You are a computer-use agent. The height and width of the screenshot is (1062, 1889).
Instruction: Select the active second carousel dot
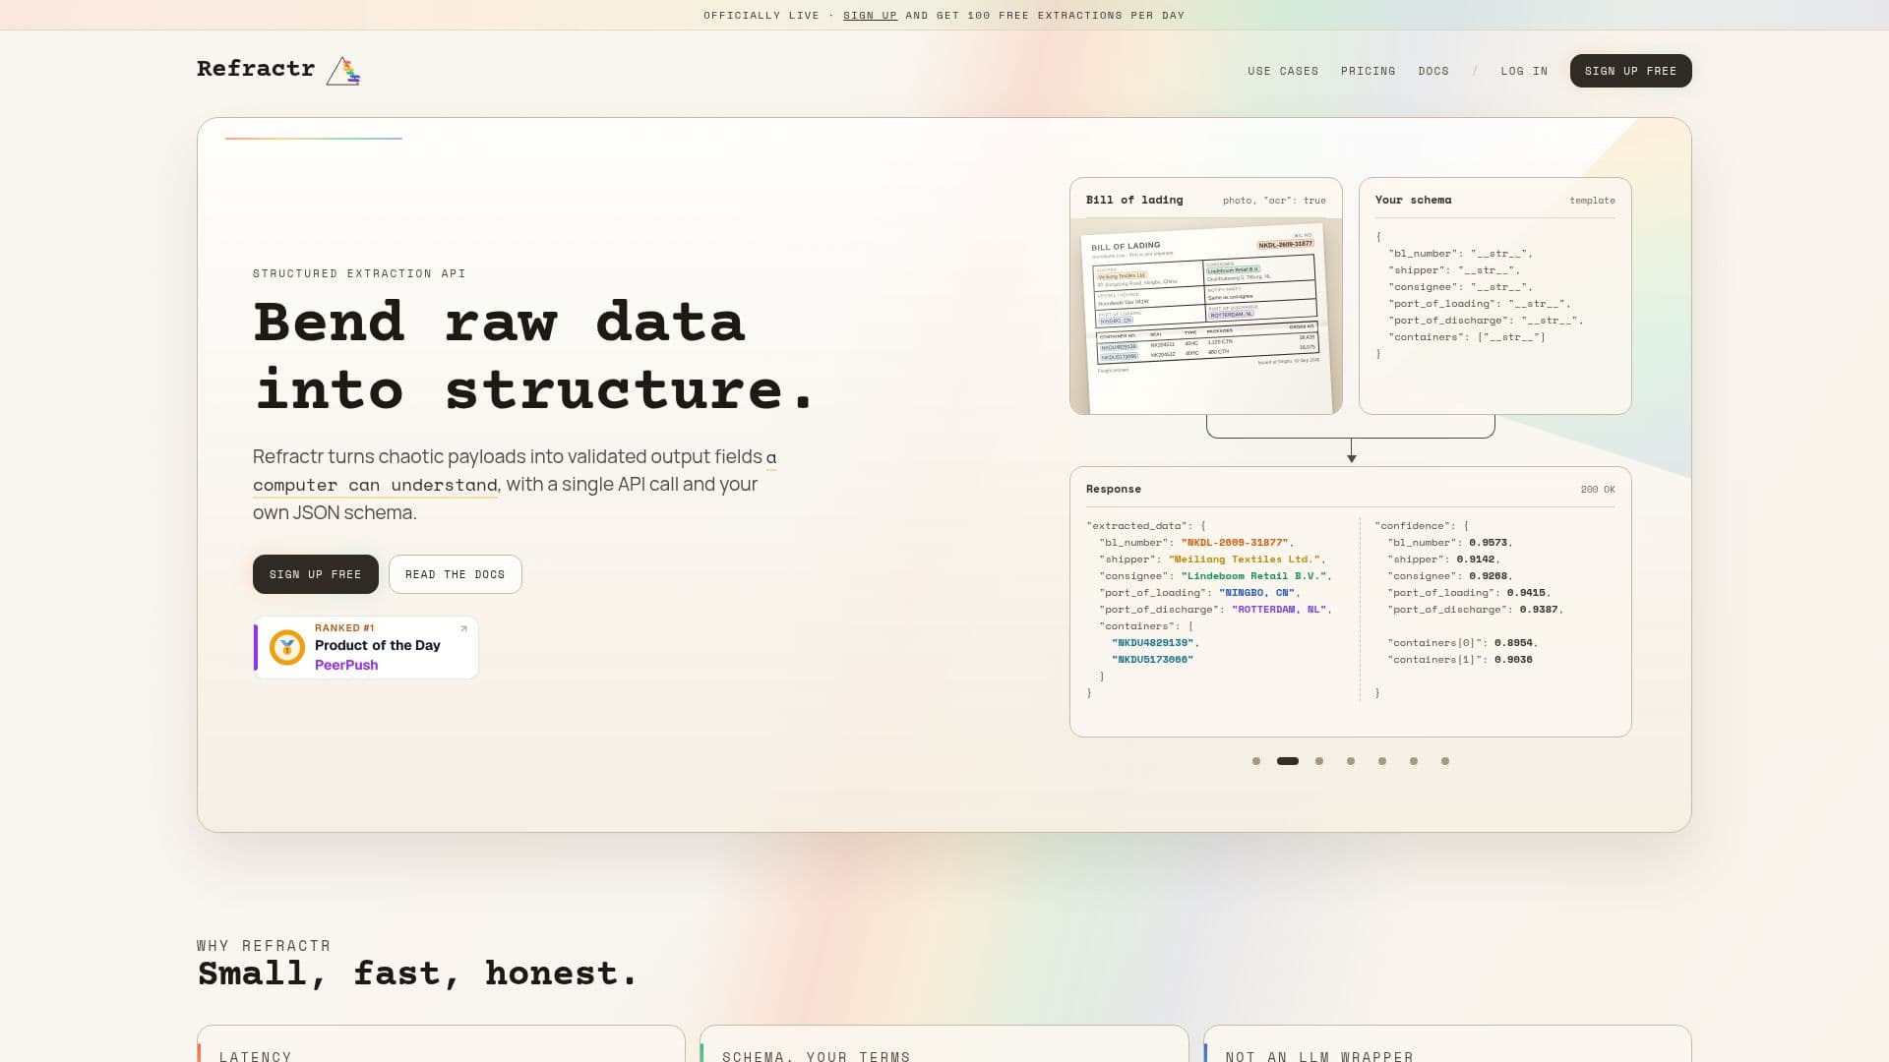coord(1288,761)
